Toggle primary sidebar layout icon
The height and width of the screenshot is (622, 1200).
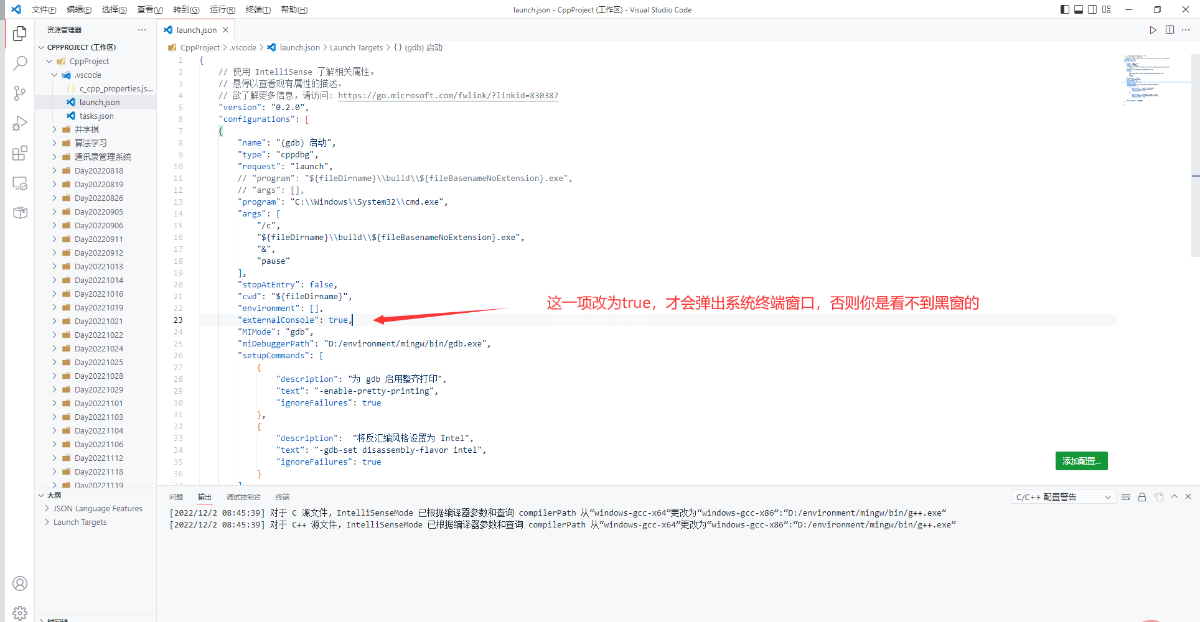[1065, 9]
